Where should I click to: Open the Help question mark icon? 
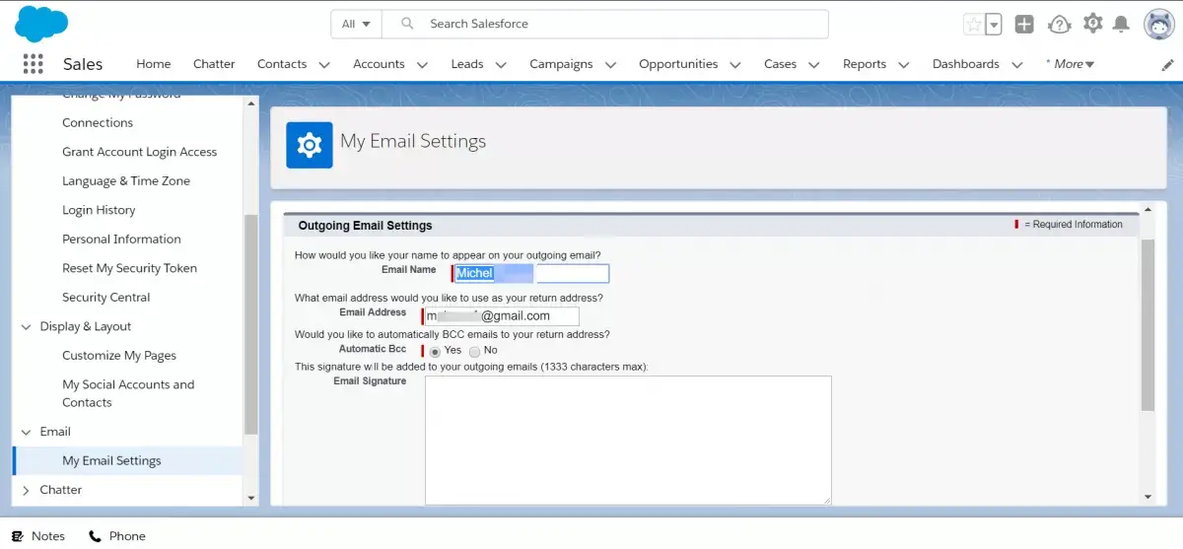pos(1059,24)
